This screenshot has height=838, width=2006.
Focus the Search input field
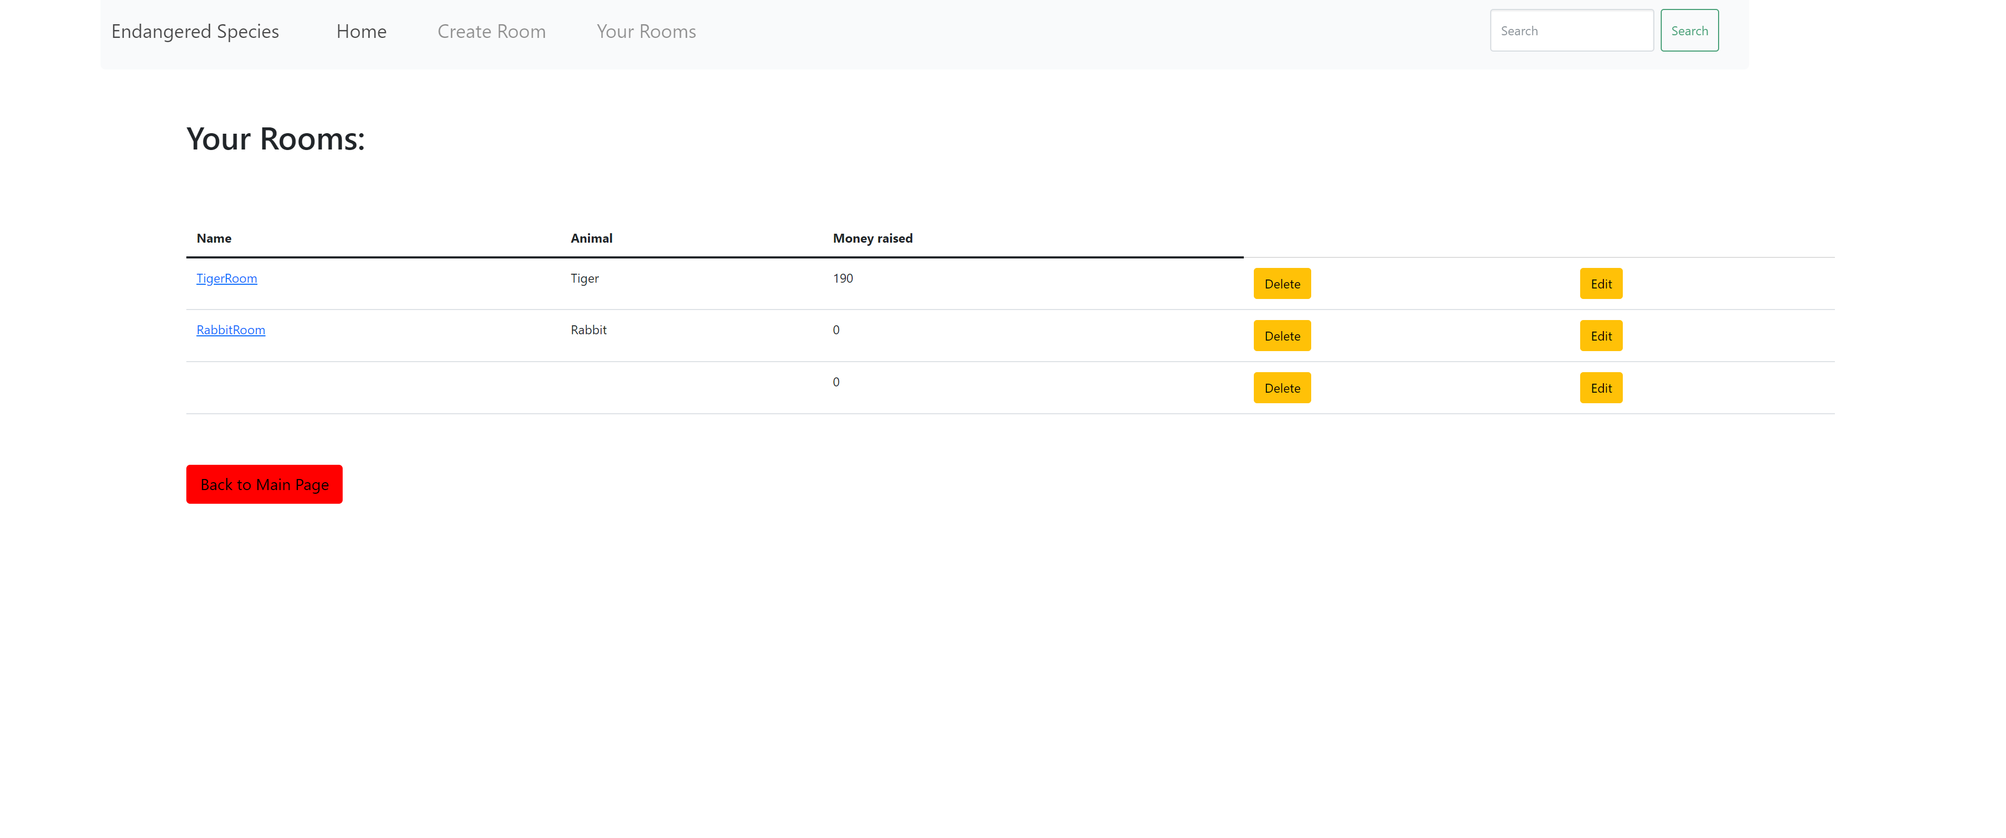pyautogui.click(x=1571, y=31)
